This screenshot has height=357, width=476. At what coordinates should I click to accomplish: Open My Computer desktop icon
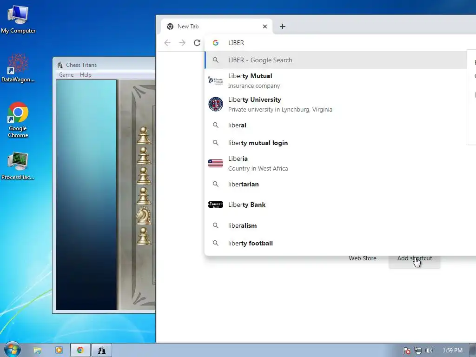pyautogui.click(x=18, y=20)
